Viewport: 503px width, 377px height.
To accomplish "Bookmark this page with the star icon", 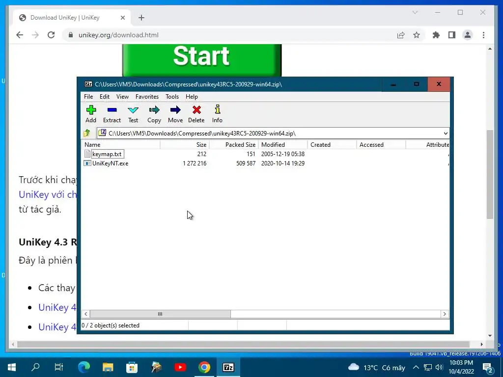I will point(417,35).
